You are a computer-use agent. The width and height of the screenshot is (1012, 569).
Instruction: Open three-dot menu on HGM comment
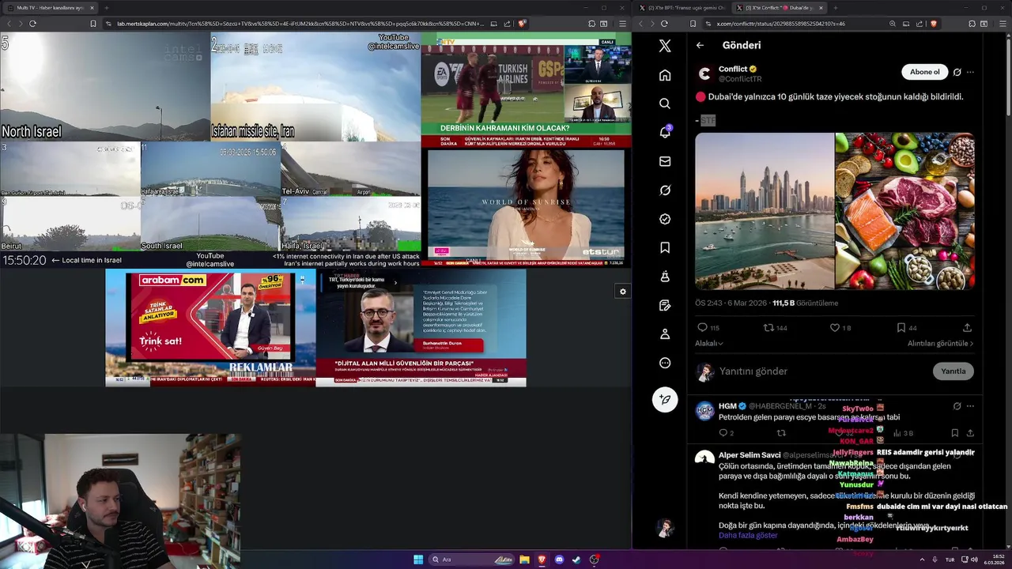pyautogui.click(x=970, y=406)
